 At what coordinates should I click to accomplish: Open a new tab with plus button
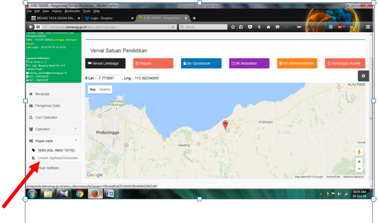(194, 18)
